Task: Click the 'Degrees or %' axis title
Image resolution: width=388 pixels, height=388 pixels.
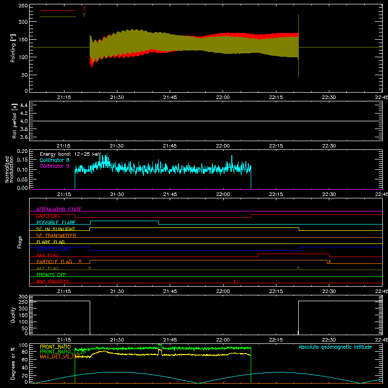Action: [13, 363]
